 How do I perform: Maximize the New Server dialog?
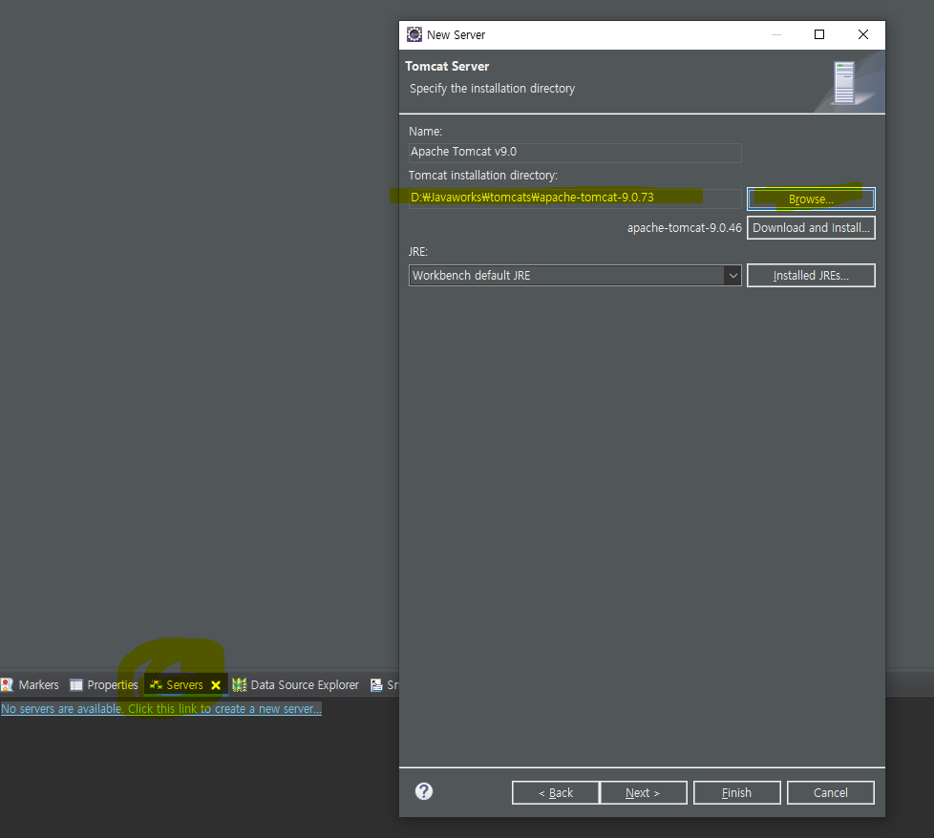click(x=819, y=34)
